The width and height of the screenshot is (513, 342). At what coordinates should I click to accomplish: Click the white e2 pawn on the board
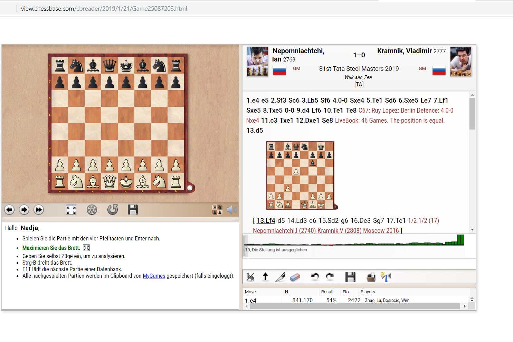[x=126, y=165]
